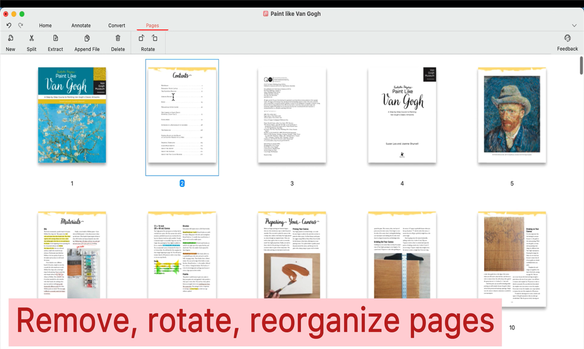Select page 3 copyright thumbnail

(292, 115)
